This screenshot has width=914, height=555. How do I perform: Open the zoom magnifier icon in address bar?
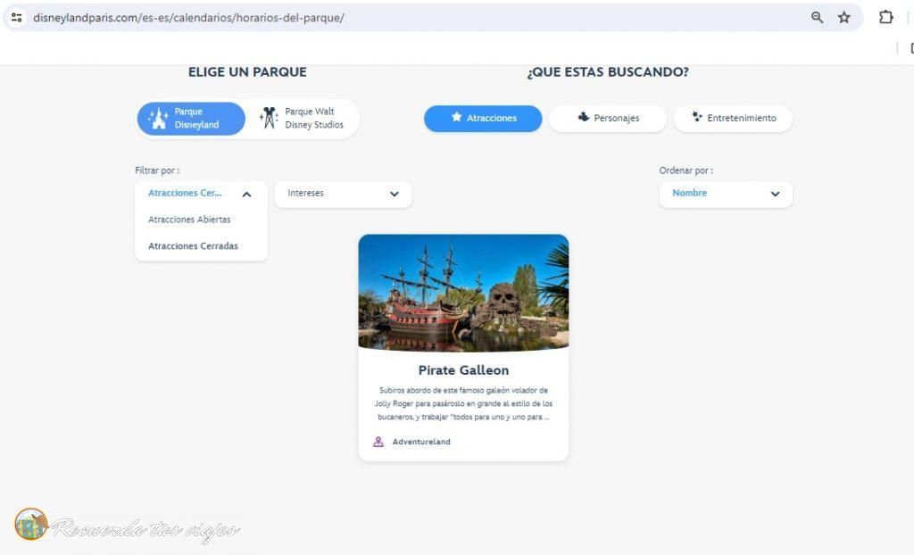[x=818, y=18]
